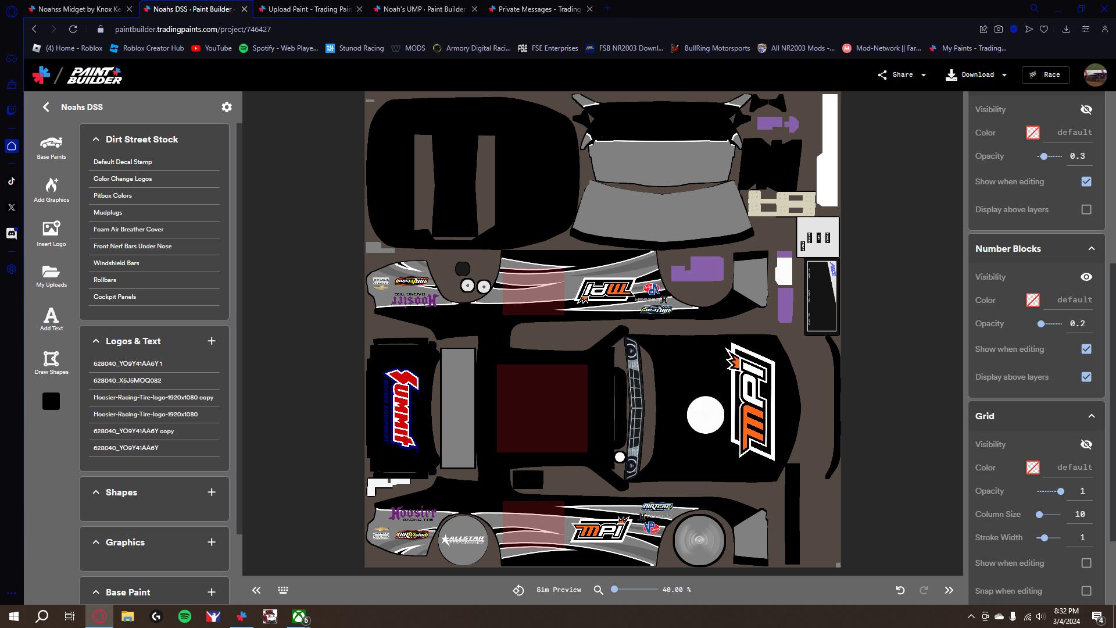This screenshot has width=1116, height=628.
Task: Collapse the Dirt Street Stock section
Action: 96,139
